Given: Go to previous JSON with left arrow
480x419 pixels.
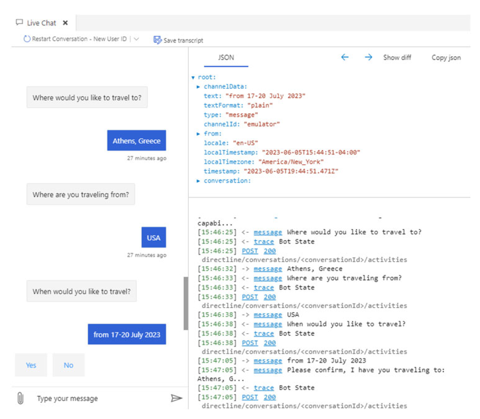Looking at the screenshot, I should 345,57.
